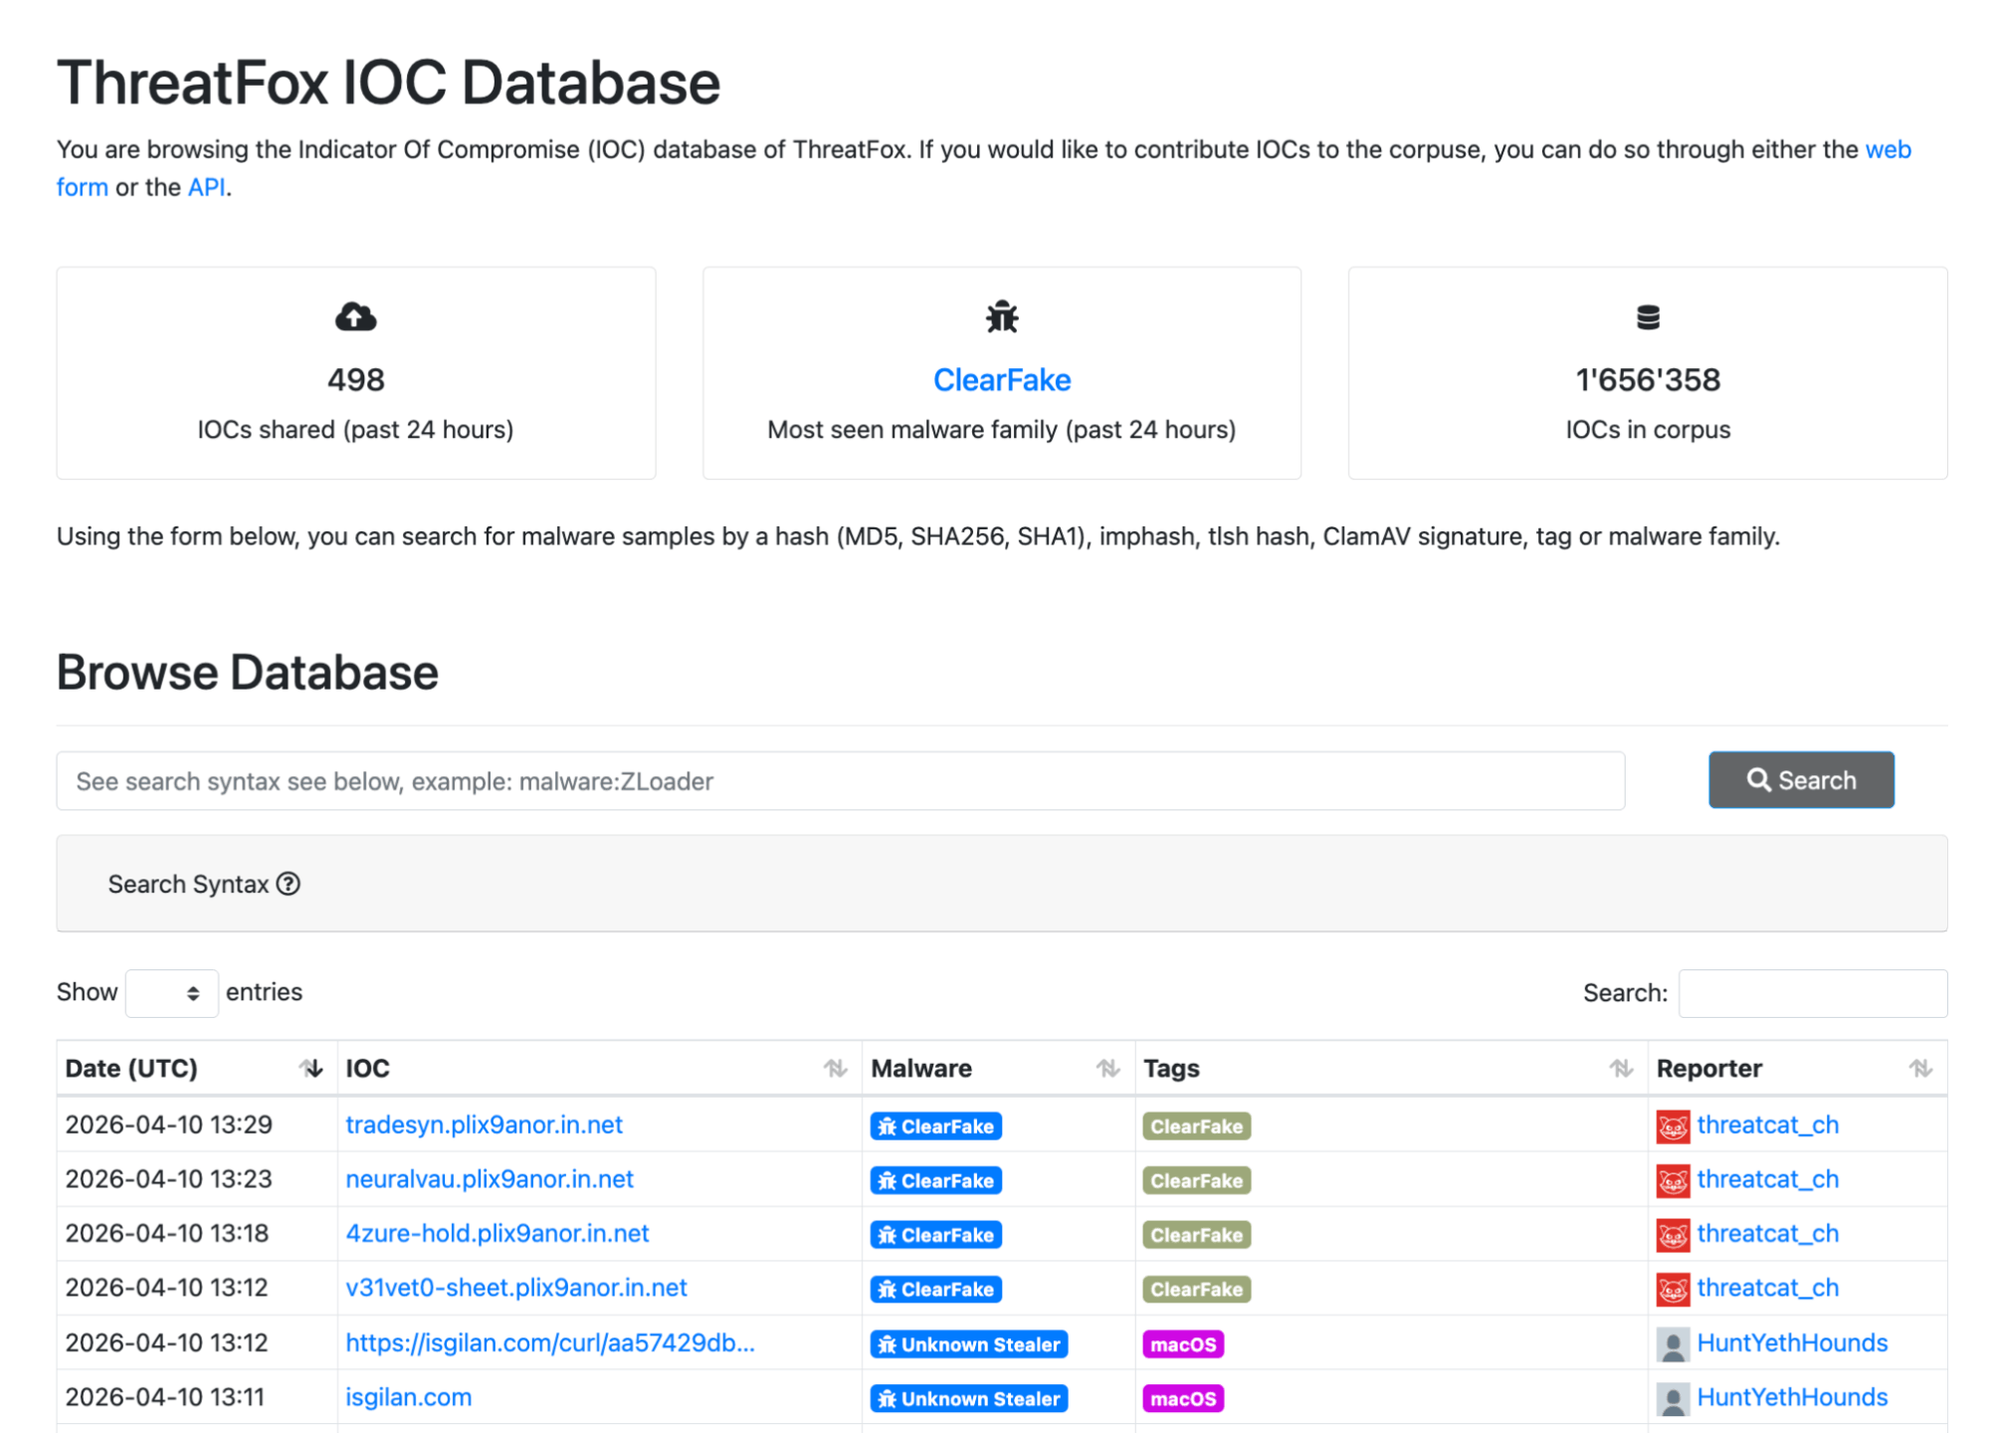Image resolution: width=1989 pixels, height=1433 pixels.
Task: Open threatcat_ch reporter in 13:23 row
Action: (x=1767, y=1178)
